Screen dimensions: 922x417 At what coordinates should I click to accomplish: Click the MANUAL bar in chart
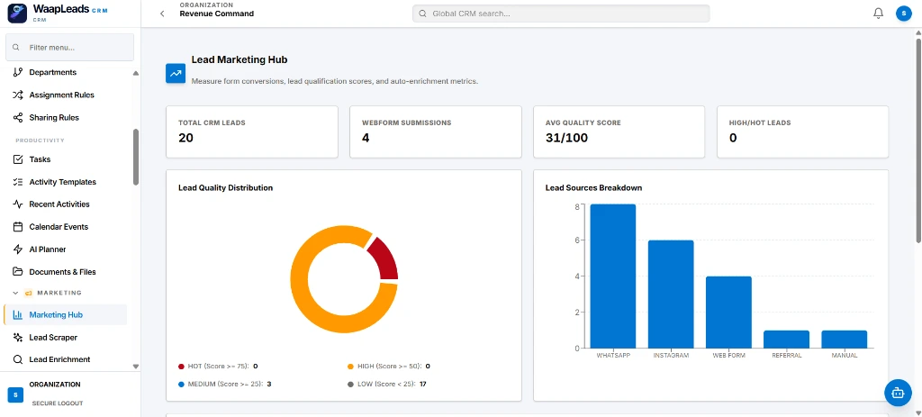pos(845,339)
